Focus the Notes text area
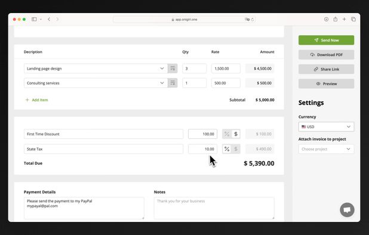Viewport: 369px width, 235px height. 214,208
